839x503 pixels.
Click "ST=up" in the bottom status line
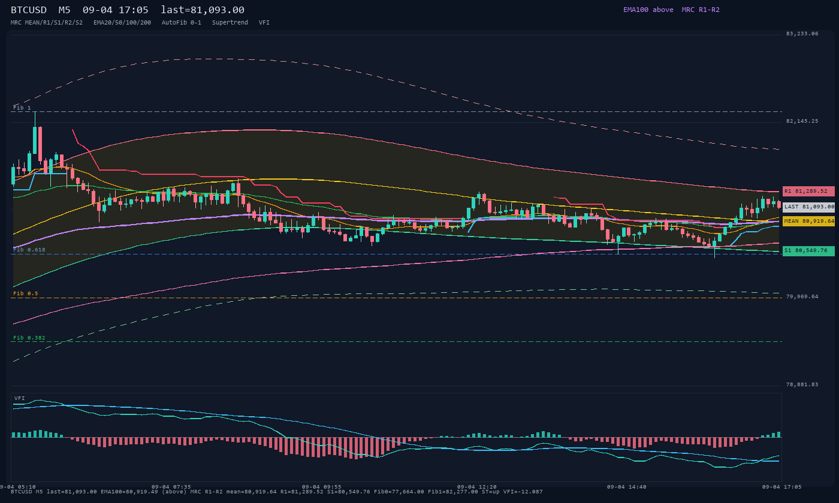click(491, 492)
